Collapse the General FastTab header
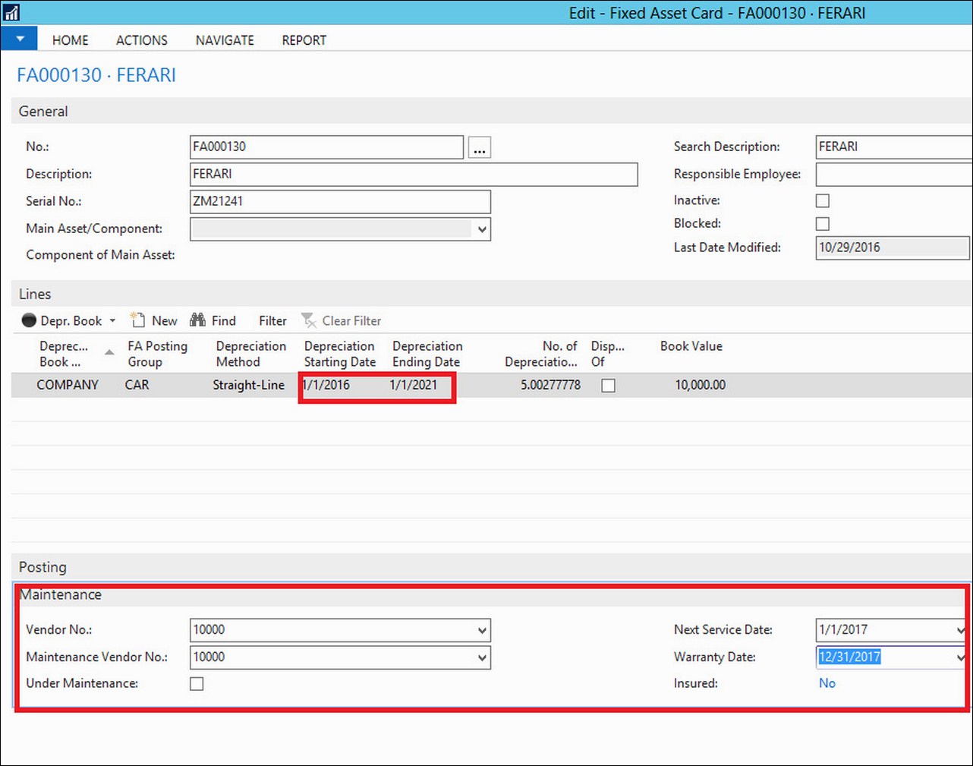The width and height of the screenshot is (973, 766). point(492,111)
